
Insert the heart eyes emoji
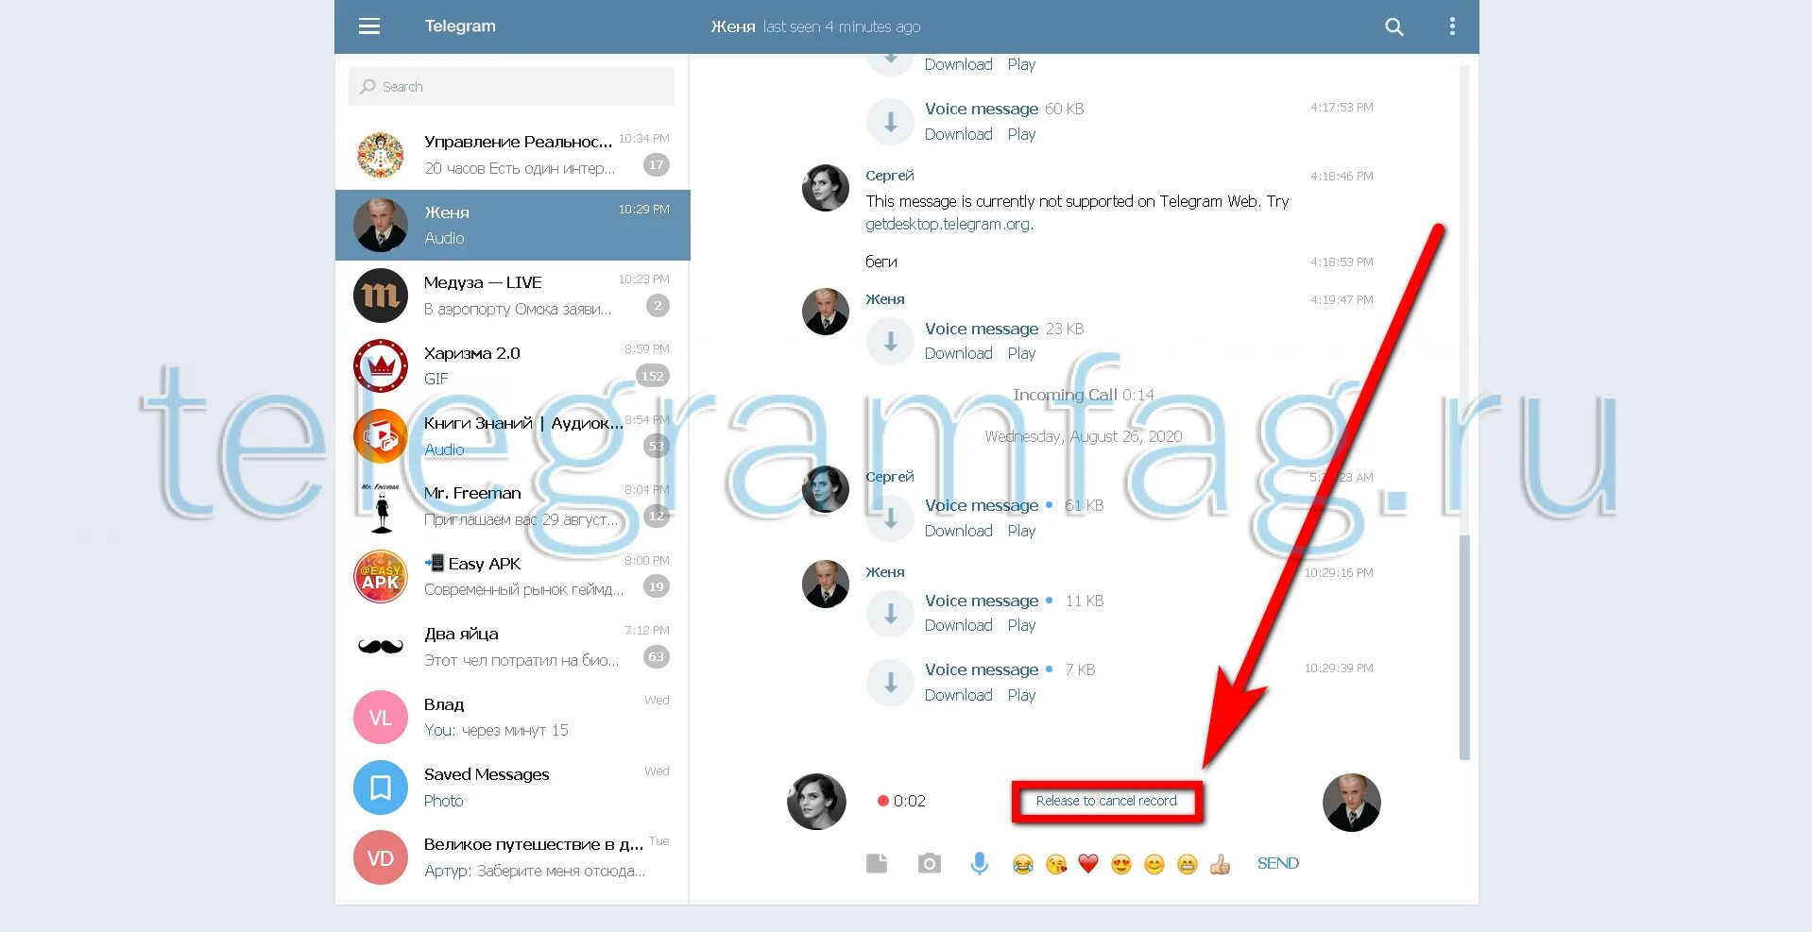1121,864
